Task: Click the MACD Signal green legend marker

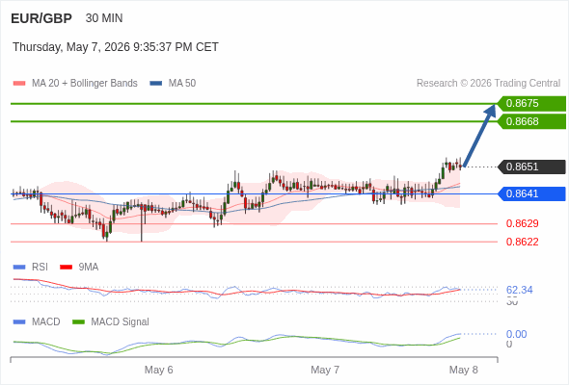Action: [78, 322]
